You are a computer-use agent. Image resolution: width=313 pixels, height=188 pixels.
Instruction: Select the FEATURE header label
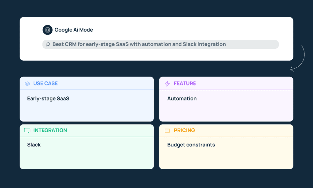pyautogui.click(x=185, y=83)
